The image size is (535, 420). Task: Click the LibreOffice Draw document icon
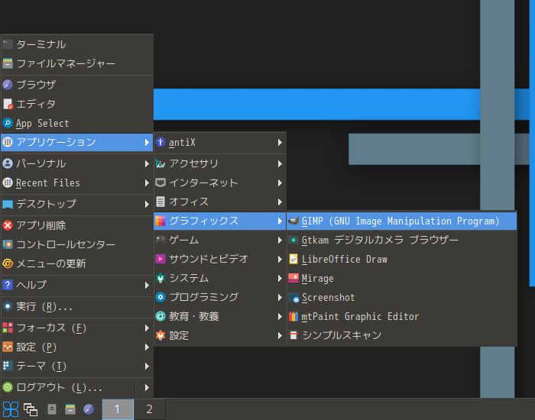(293, 259)
